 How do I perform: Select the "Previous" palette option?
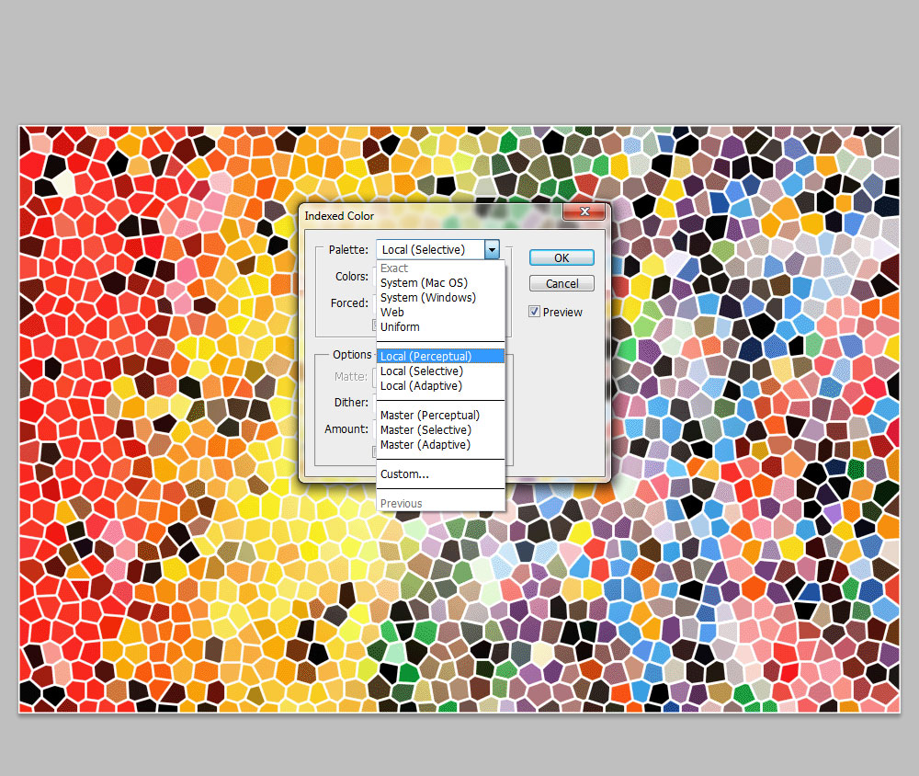coord(401,503)
